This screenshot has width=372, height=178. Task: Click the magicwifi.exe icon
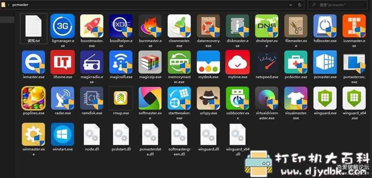click(x=121, y=62)
